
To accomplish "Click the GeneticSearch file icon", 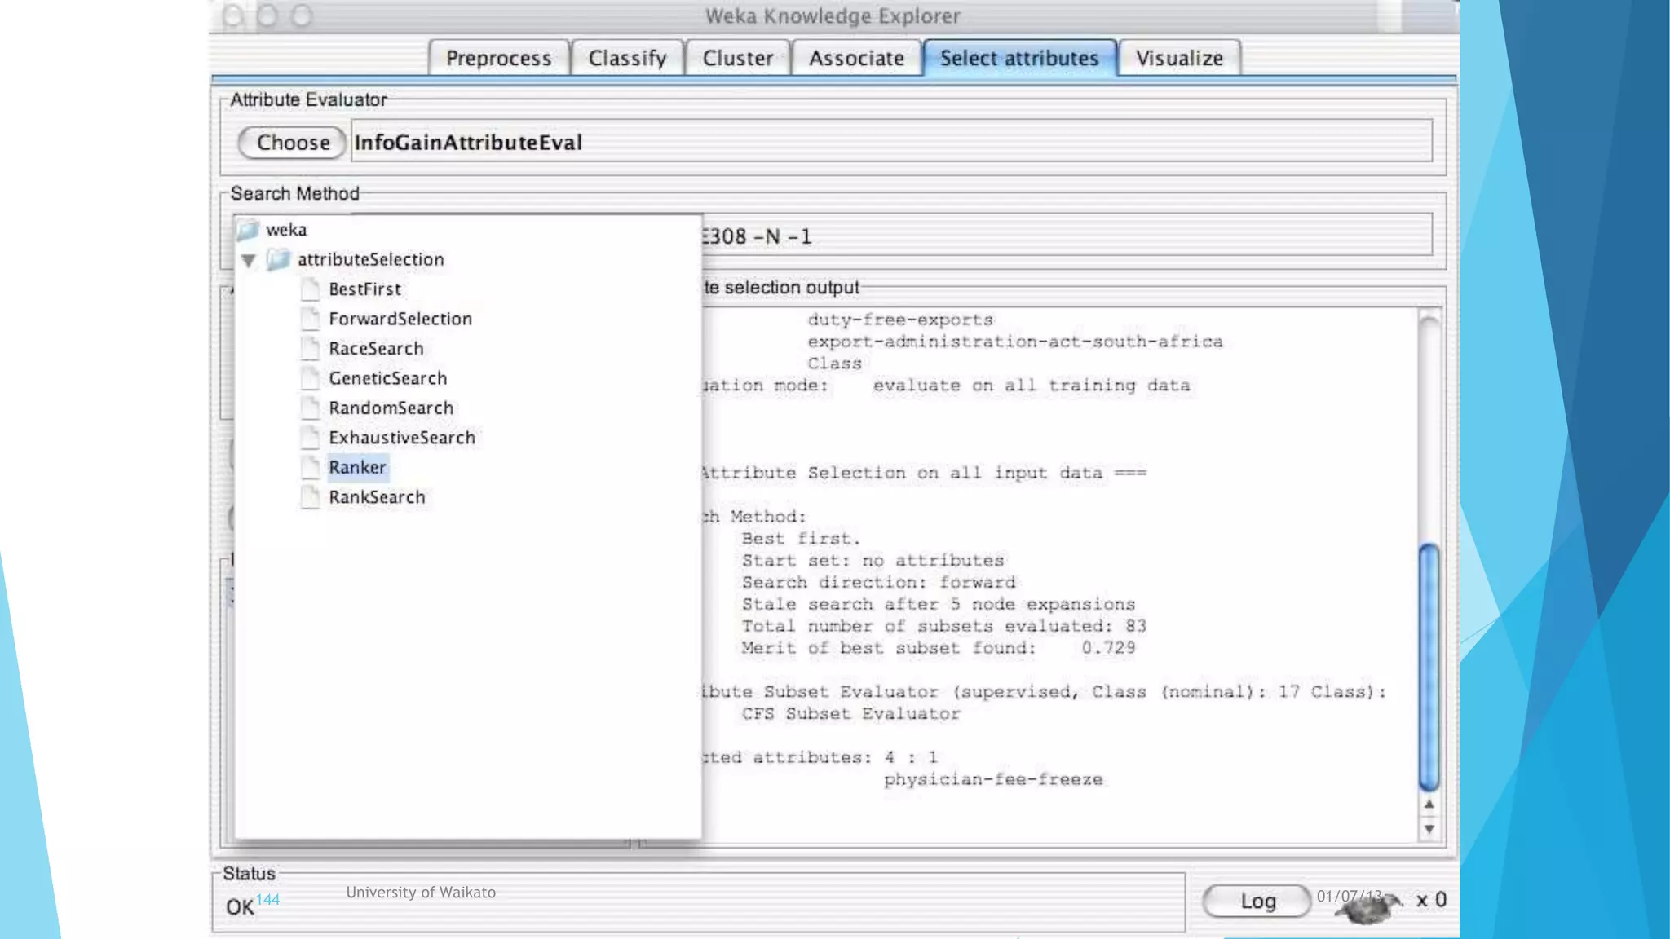I will 310,378.
